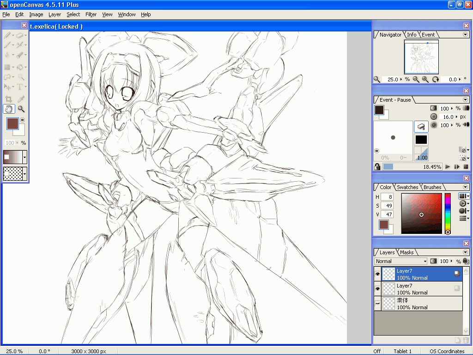This screenshot has height=355, width=473.
Task: Toggle the link box on selected Layer7
Action: pyautogui.click(x=457, y=273)
